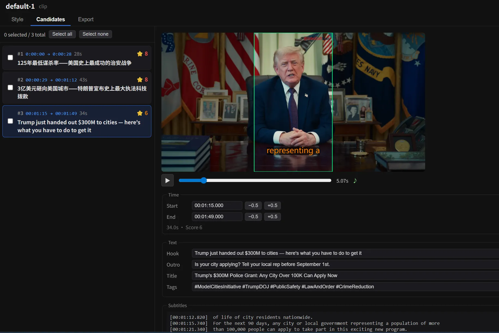Screen dimensions: 499x333
Task: Check the box for candidate #1
Action: click(10, 57)
